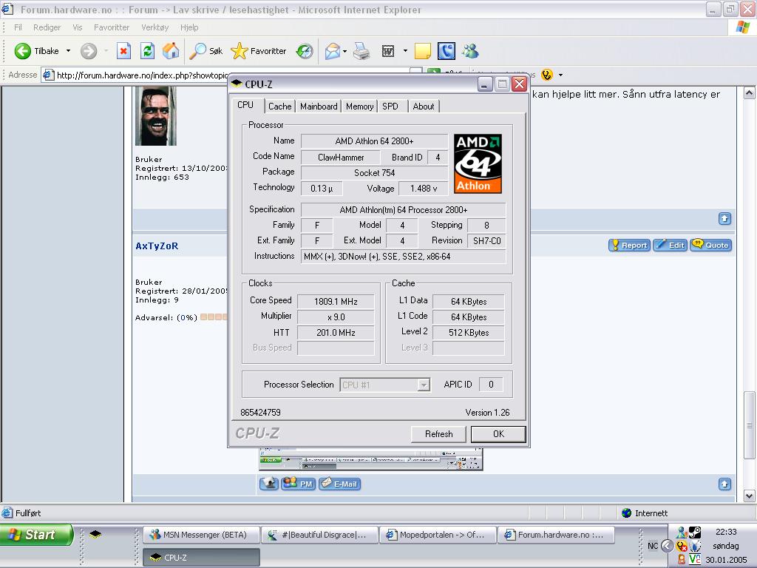
Task: Click the user avatar picture in forum
Action: pyautogui.click(x=155, y=115)
